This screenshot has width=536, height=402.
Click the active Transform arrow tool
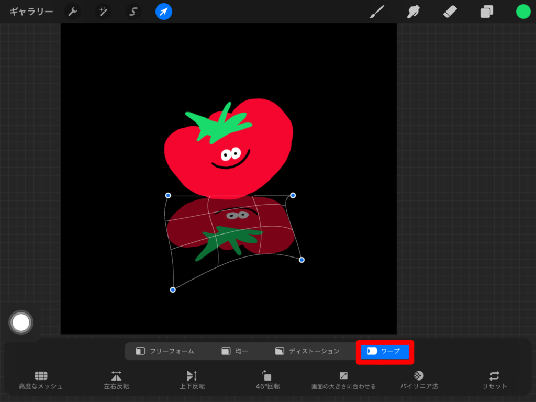pyautogui.click(x=163, y=12)
